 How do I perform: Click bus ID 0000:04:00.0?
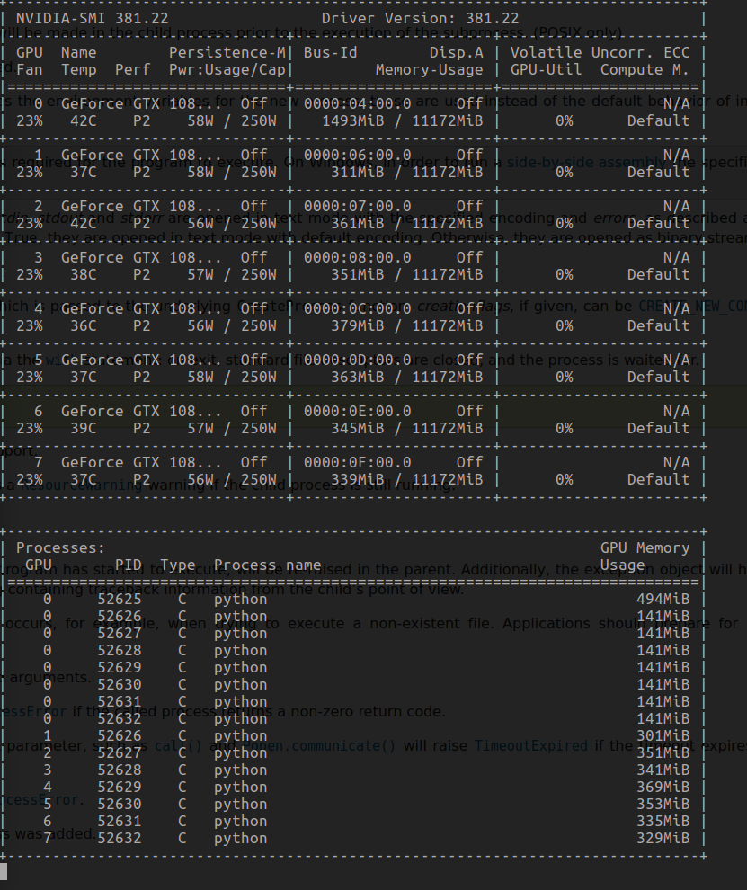pyautogui.click(x=358, y=104)
